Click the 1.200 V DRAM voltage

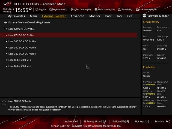coord(146,58)
